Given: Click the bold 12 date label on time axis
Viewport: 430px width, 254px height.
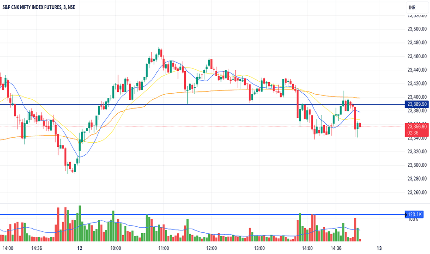Looking at the screenshot, I should [x=80, y=248].
